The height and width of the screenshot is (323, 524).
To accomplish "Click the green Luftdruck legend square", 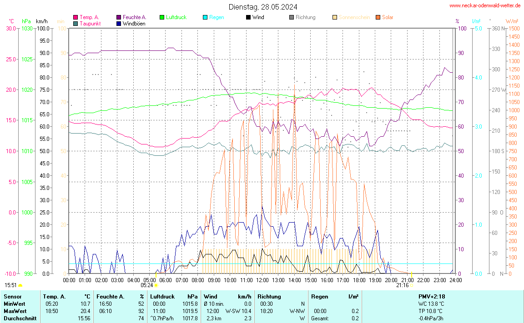I will click(162, 17).
